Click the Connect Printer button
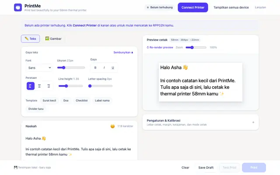This screenshot has height=175, width=280. point(193,7)
